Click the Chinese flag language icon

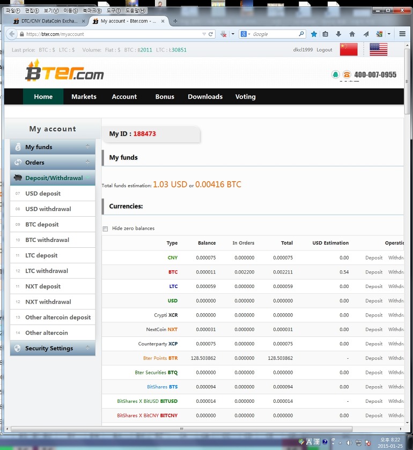click(x=349, y=49)
